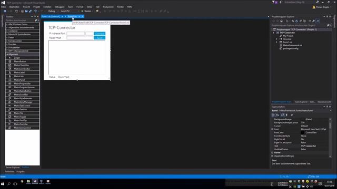Image resolution: width=337 pixels, height=189 pixels.
Task: Open taskbar search icon
Action: point(9,184)
